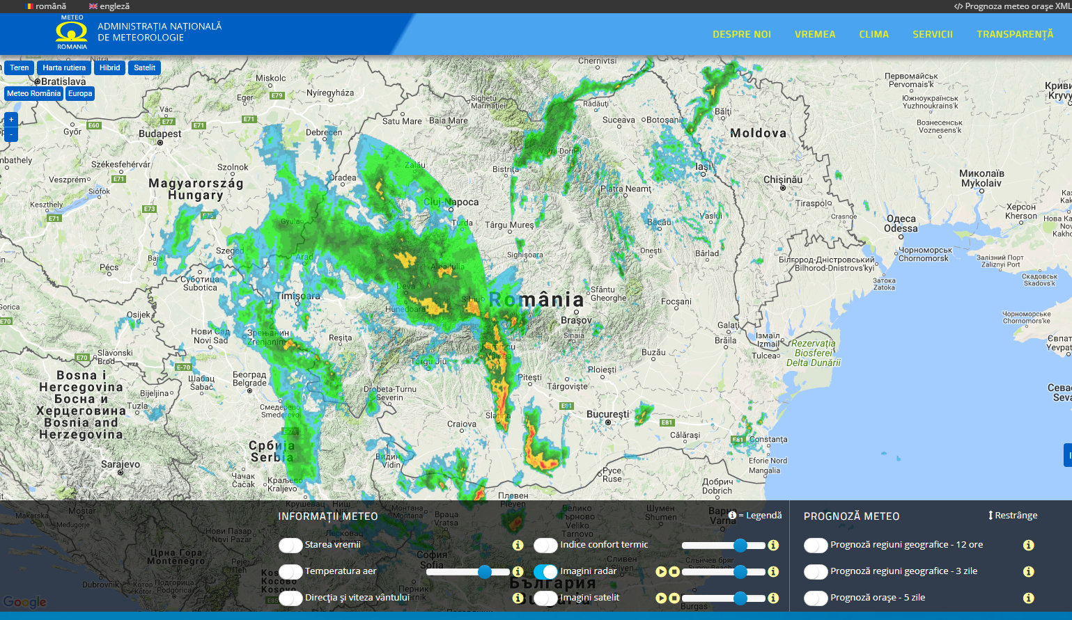Open the VREMEA menu
1072x620 pixels.
click(x=815, y=34)
